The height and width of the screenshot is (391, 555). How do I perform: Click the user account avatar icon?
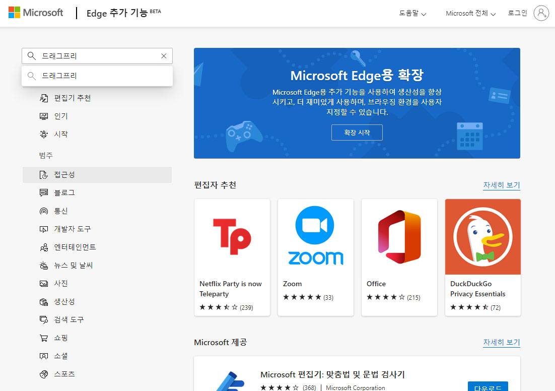click(x=541, y=13)
